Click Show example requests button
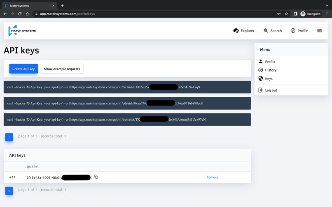This screenshot has width=332, height=207. 62,69
